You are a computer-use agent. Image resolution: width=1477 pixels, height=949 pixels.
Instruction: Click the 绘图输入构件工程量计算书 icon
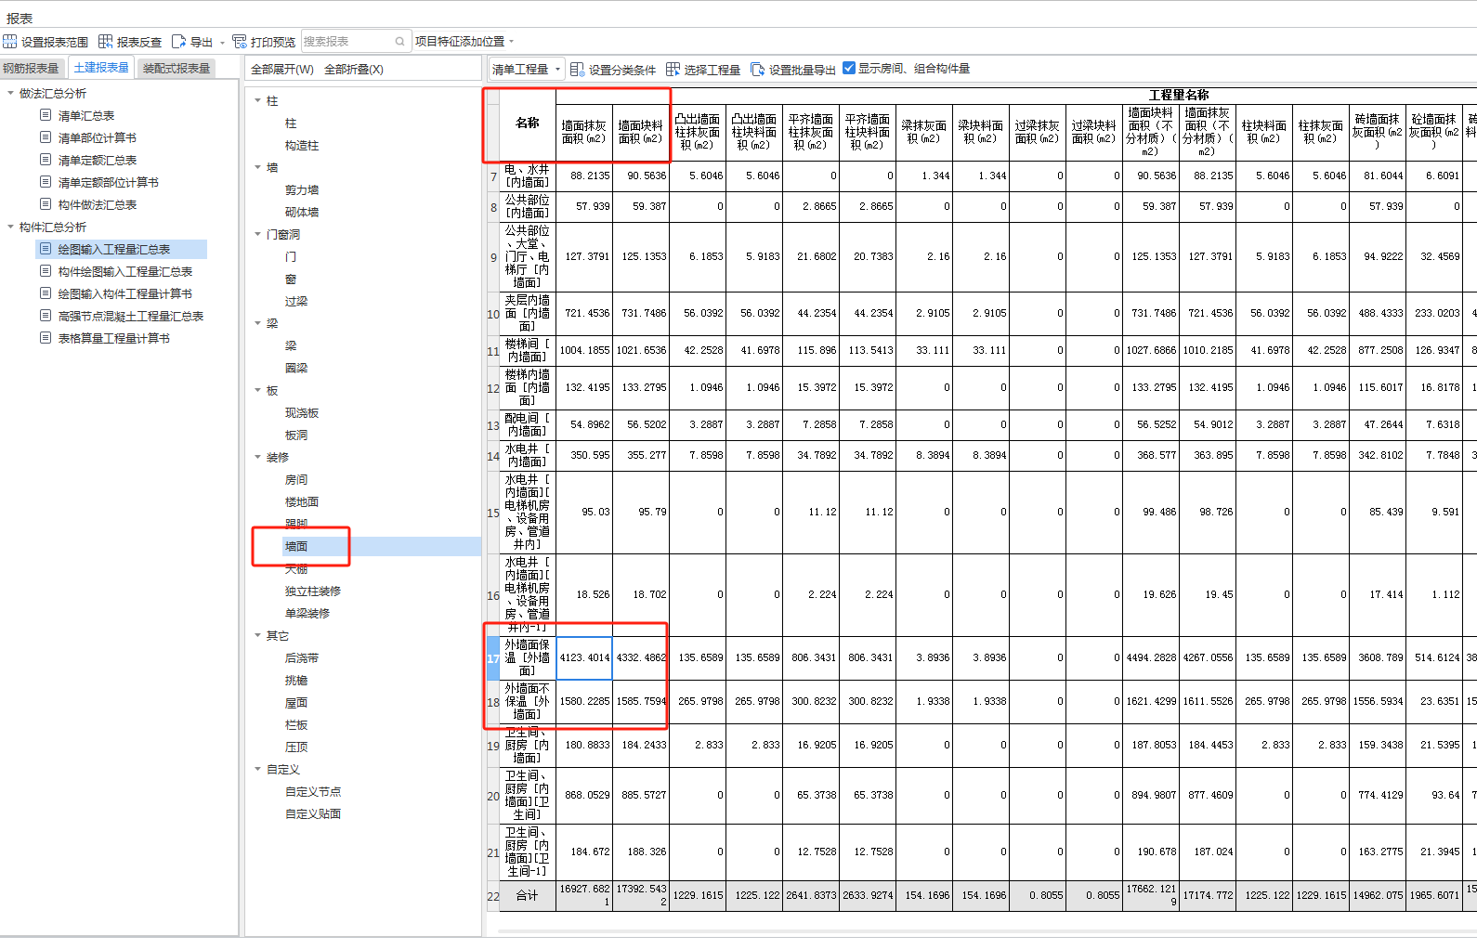coord(46,293)
